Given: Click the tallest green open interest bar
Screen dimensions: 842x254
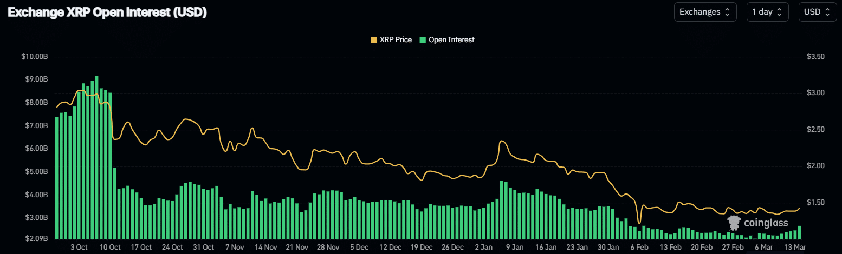Looking at the screenshot, I should (96, 157).
